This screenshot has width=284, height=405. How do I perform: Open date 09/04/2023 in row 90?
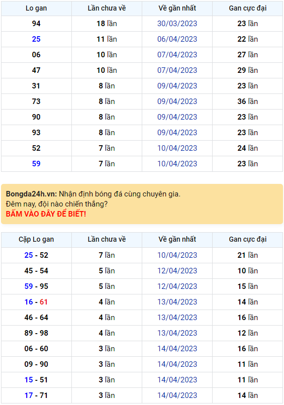tap(177, 117)
